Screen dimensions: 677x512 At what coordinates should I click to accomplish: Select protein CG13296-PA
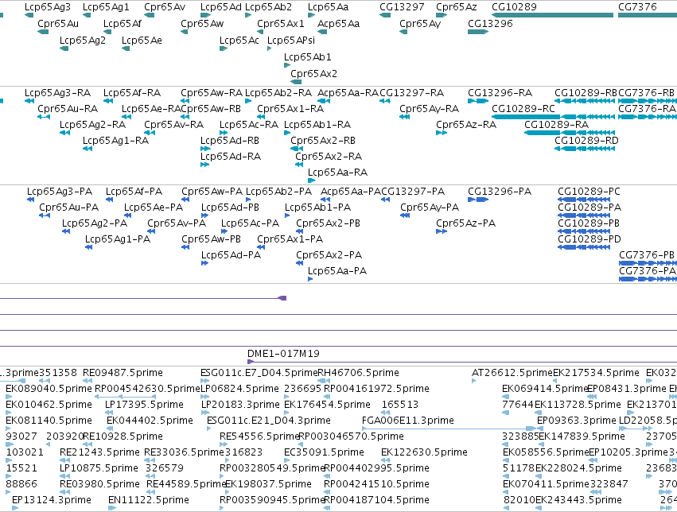(x=500, y=192)
